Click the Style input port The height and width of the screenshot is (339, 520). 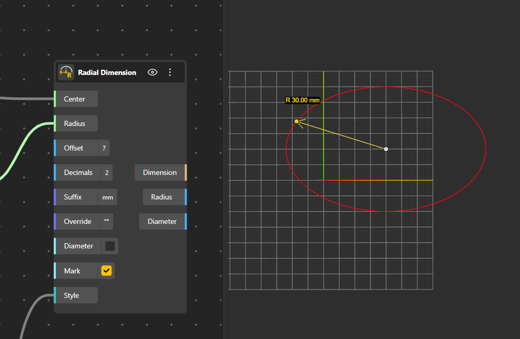(x=55, y=295)
